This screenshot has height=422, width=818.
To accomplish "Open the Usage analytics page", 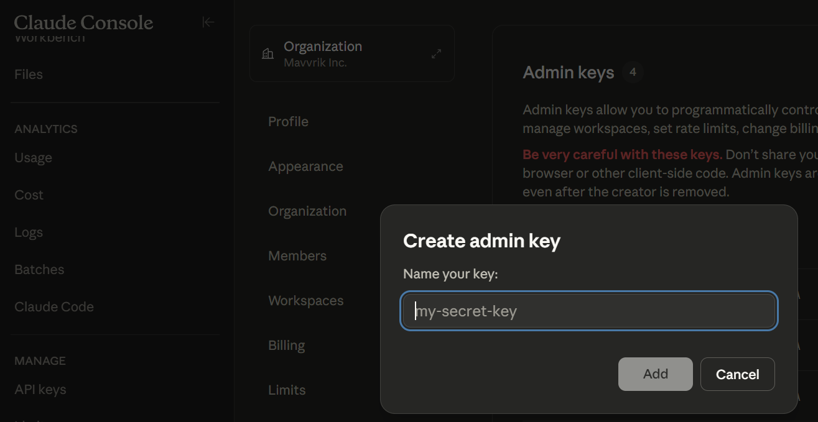I will coord(33,158).
